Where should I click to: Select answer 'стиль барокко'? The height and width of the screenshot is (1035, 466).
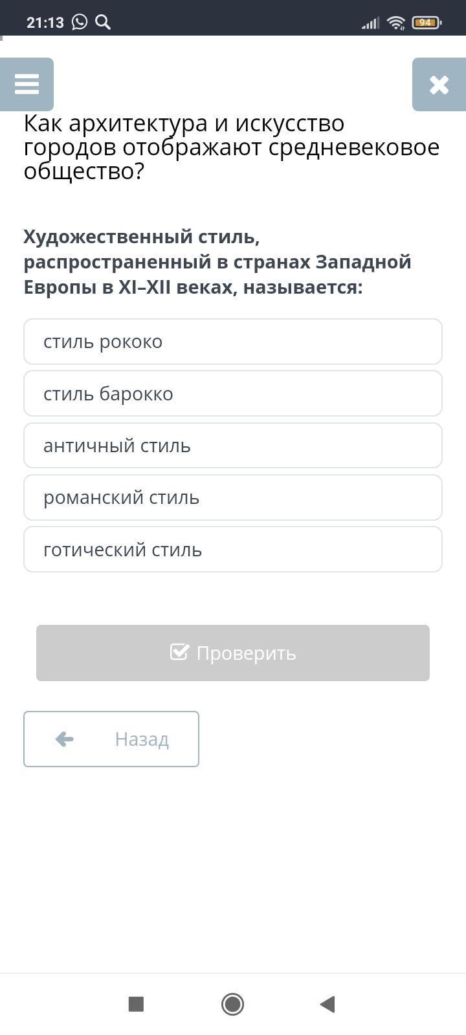pyautogui.click(x=232, y=393)
